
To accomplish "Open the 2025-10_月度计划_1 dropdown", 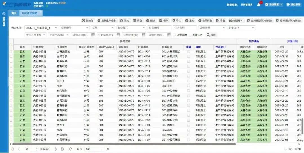I will coord(41,28).
